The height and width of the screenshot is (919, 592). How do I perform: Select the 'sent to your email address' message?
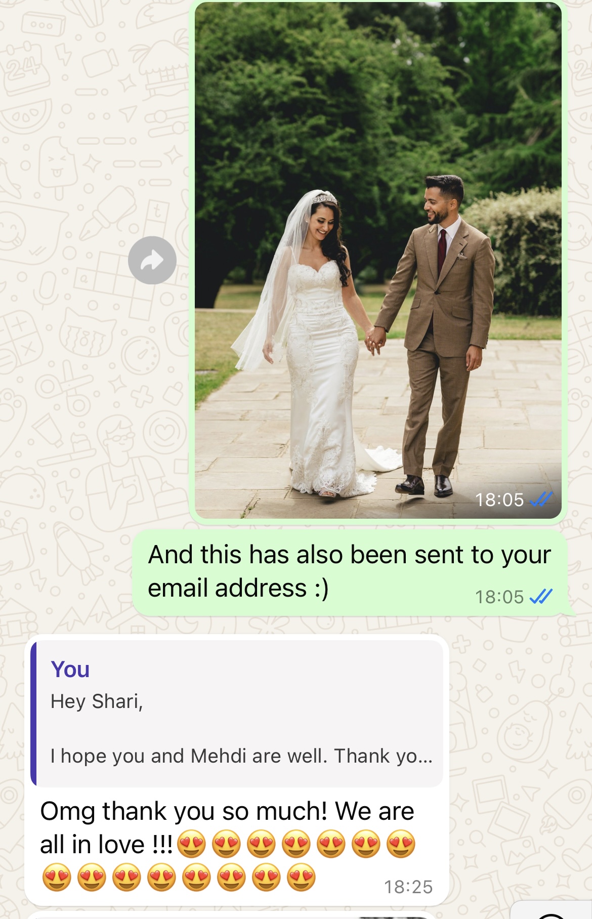pyautogui.click(x=350, y=573)
